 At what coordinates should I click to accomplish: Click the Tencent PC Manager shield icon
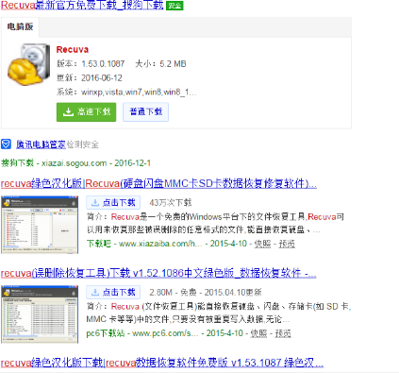[6, 144]
